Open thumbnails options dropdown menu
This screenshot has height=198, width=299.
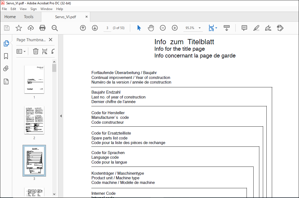[x=21, y=51]
